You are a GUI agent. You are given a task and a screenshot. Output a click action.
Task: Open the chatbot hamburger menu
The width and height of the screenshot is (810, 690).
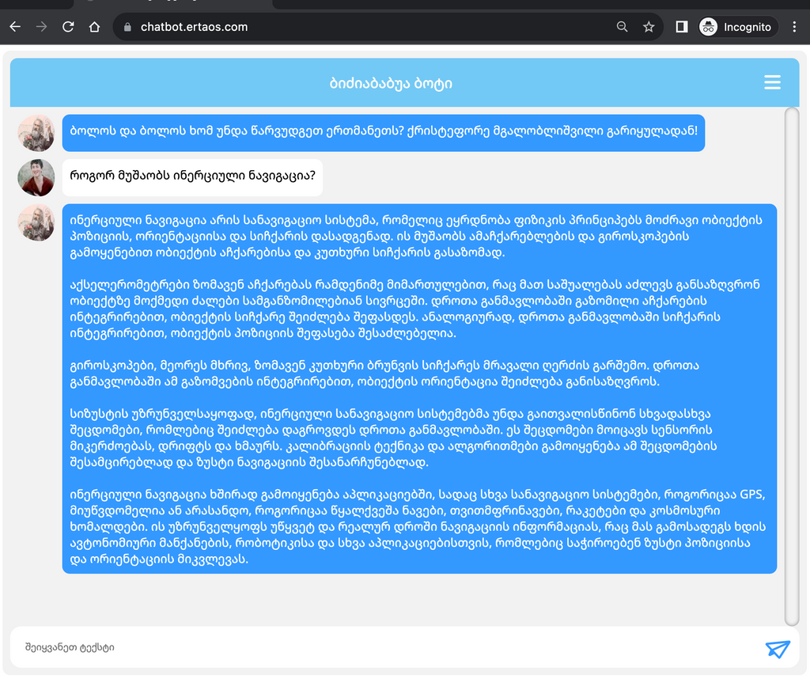coord(772,82)
